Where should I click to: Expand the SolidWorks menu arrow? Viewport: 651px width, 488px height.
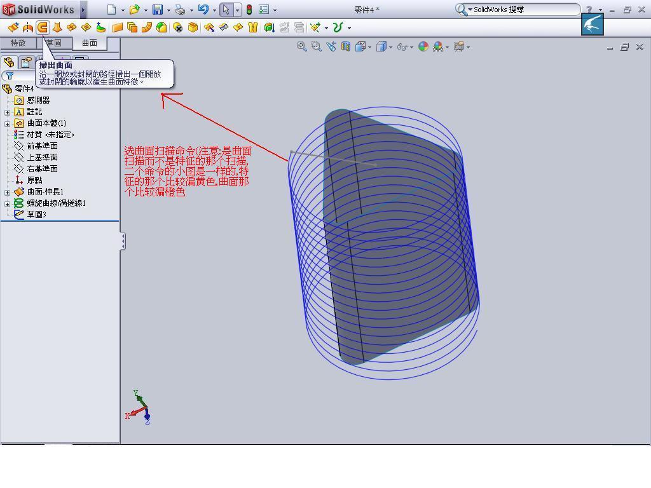coord(83,10)
